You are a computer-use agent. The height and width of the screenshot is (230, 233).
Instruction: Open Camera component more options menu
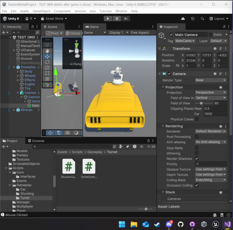click(x=226, y=74)
